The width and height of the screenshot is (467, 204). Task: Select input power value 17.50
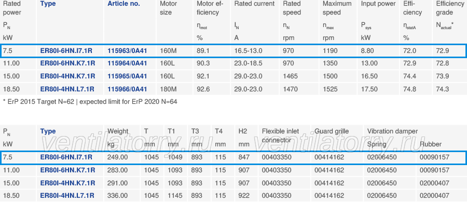(x=369, y=89)
